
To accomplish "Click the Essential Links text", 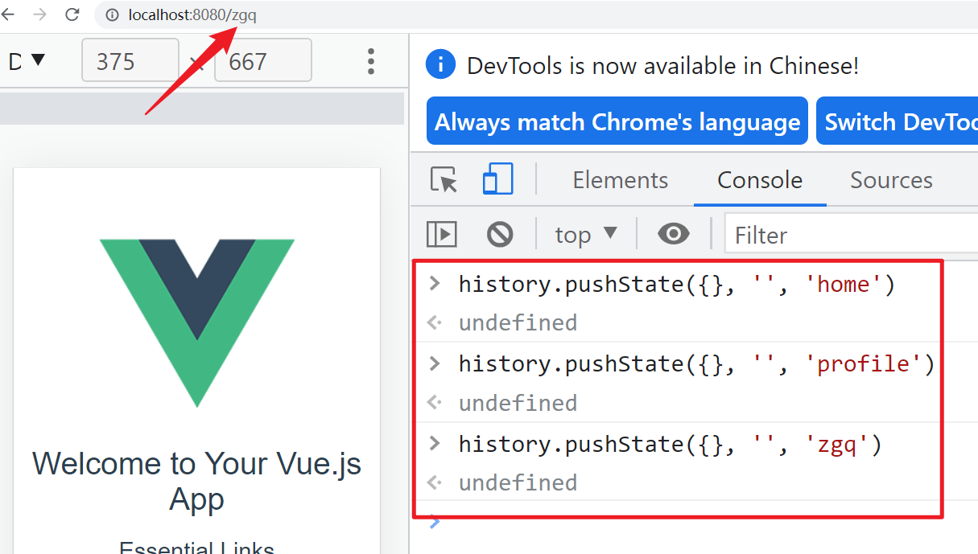I will [x=196, y=548].
